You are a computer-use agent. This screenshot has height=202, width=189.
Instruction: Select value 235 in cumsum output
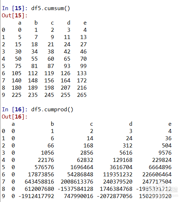33,95
